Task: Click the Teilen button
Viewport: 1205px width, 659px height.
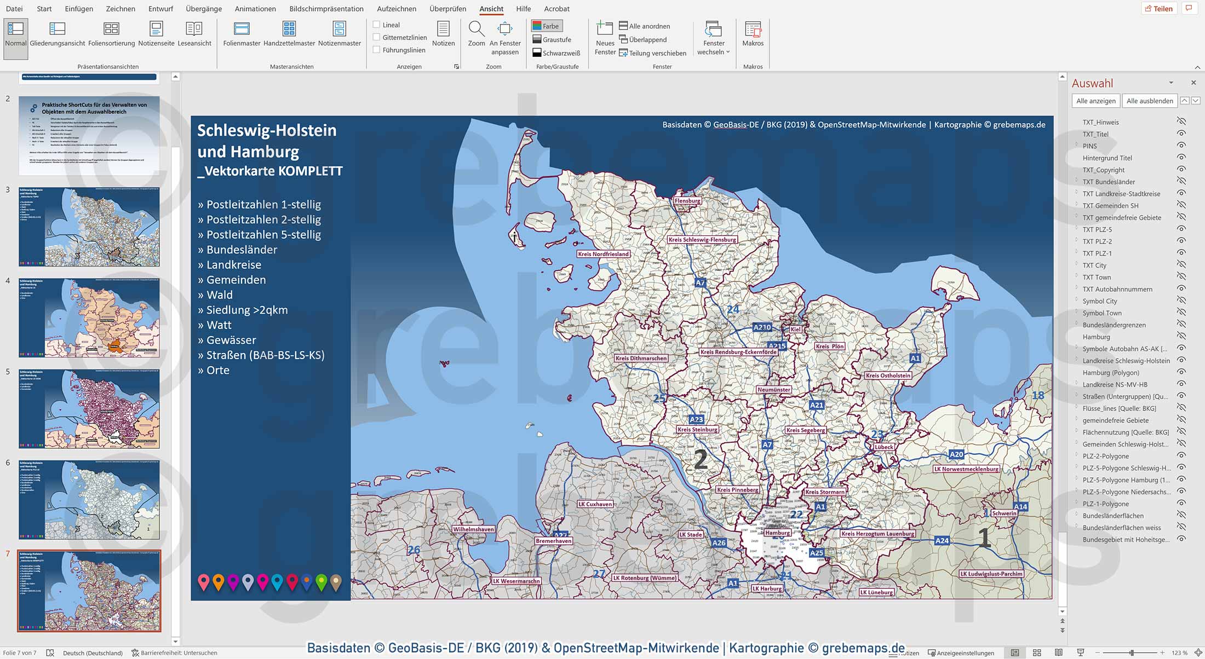Action: tap(1158, 8)
